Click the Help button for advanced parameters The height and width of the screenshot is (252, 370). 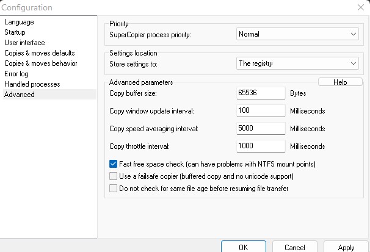[x=340, y=82]
